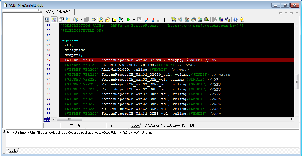Click the grayed puzzle piece icon
Screen dimensions: 302x157
coord(214,20)
